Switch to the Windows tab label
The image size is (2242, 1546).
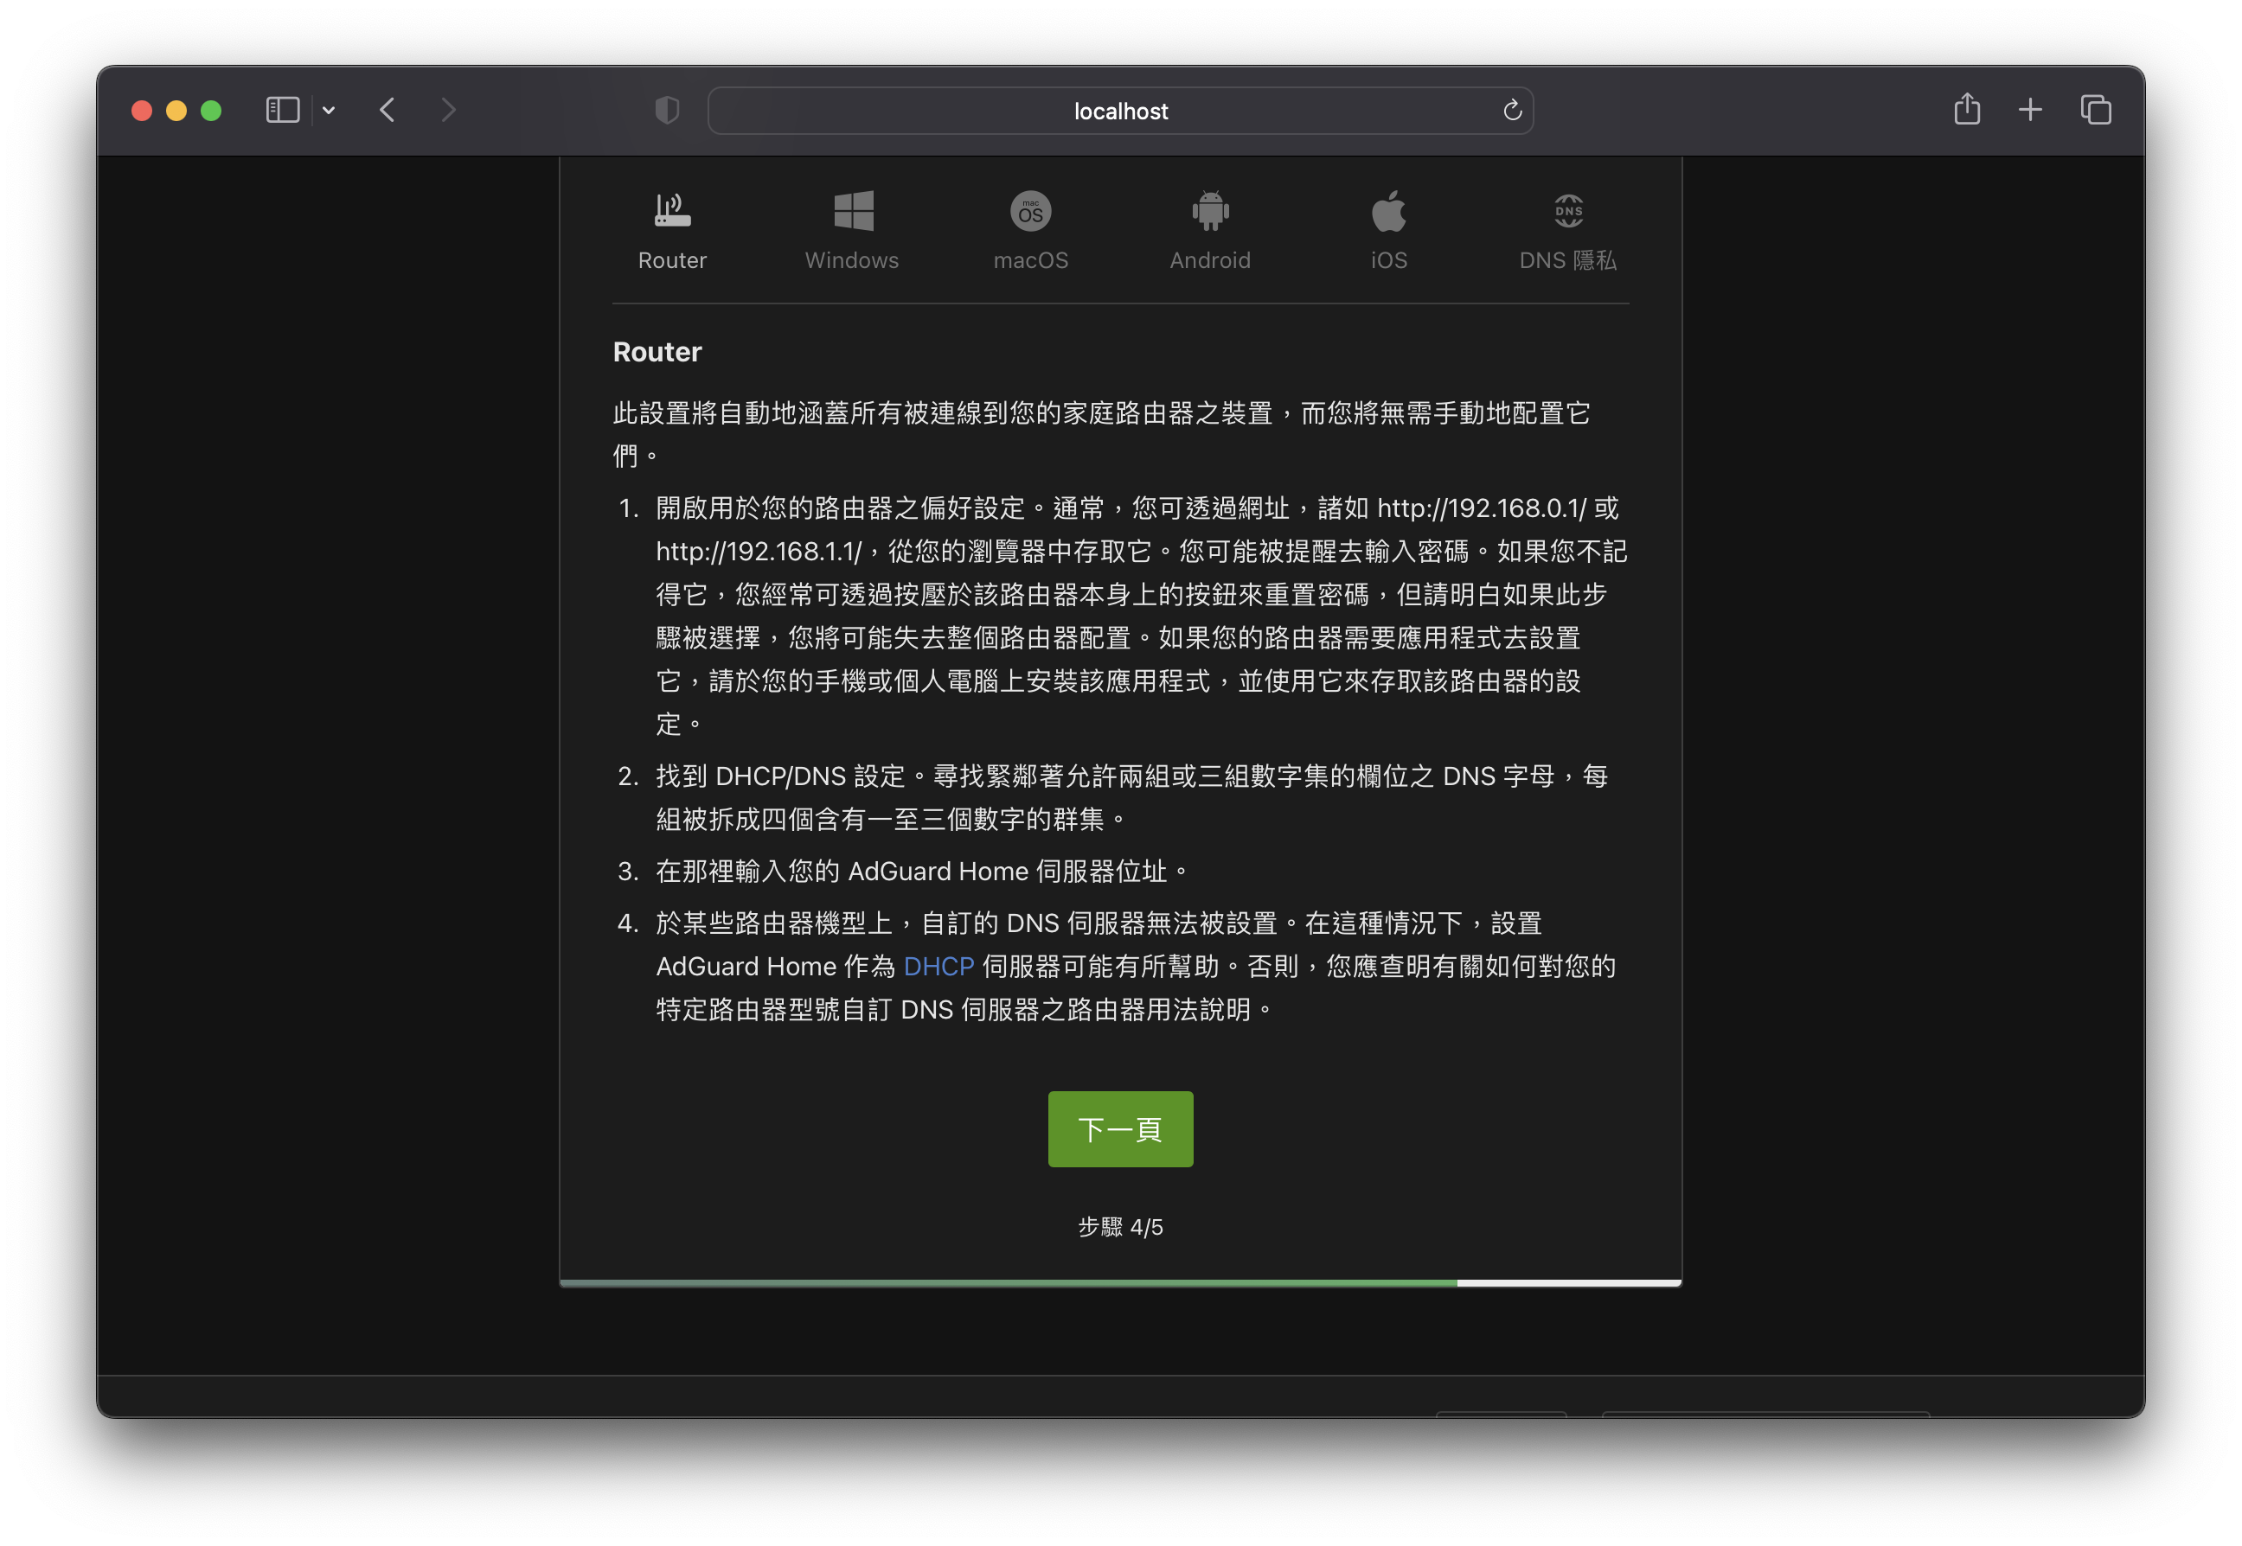pyautogui.click(x=852, y=259)
